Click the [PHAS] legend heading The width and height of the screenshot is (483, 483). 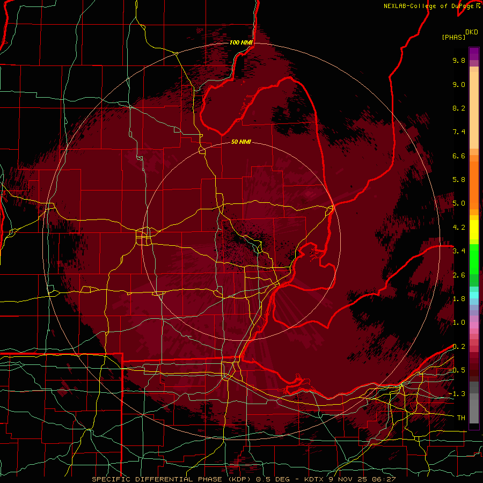(453, 38)
